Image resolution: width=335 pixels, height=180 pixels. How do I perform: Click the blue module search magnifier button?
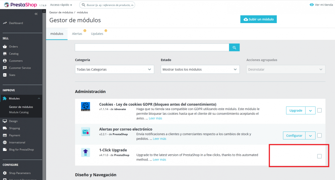point(234,48)
